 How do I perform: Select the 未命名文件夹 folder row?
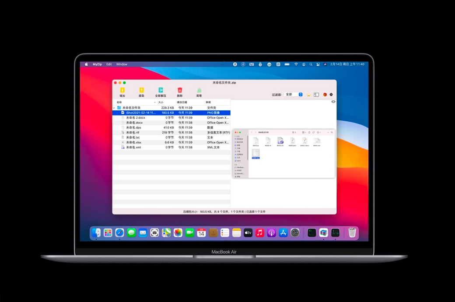(171, 108)
